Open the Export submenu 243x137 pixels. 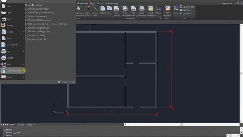click(x=13, y=38)
